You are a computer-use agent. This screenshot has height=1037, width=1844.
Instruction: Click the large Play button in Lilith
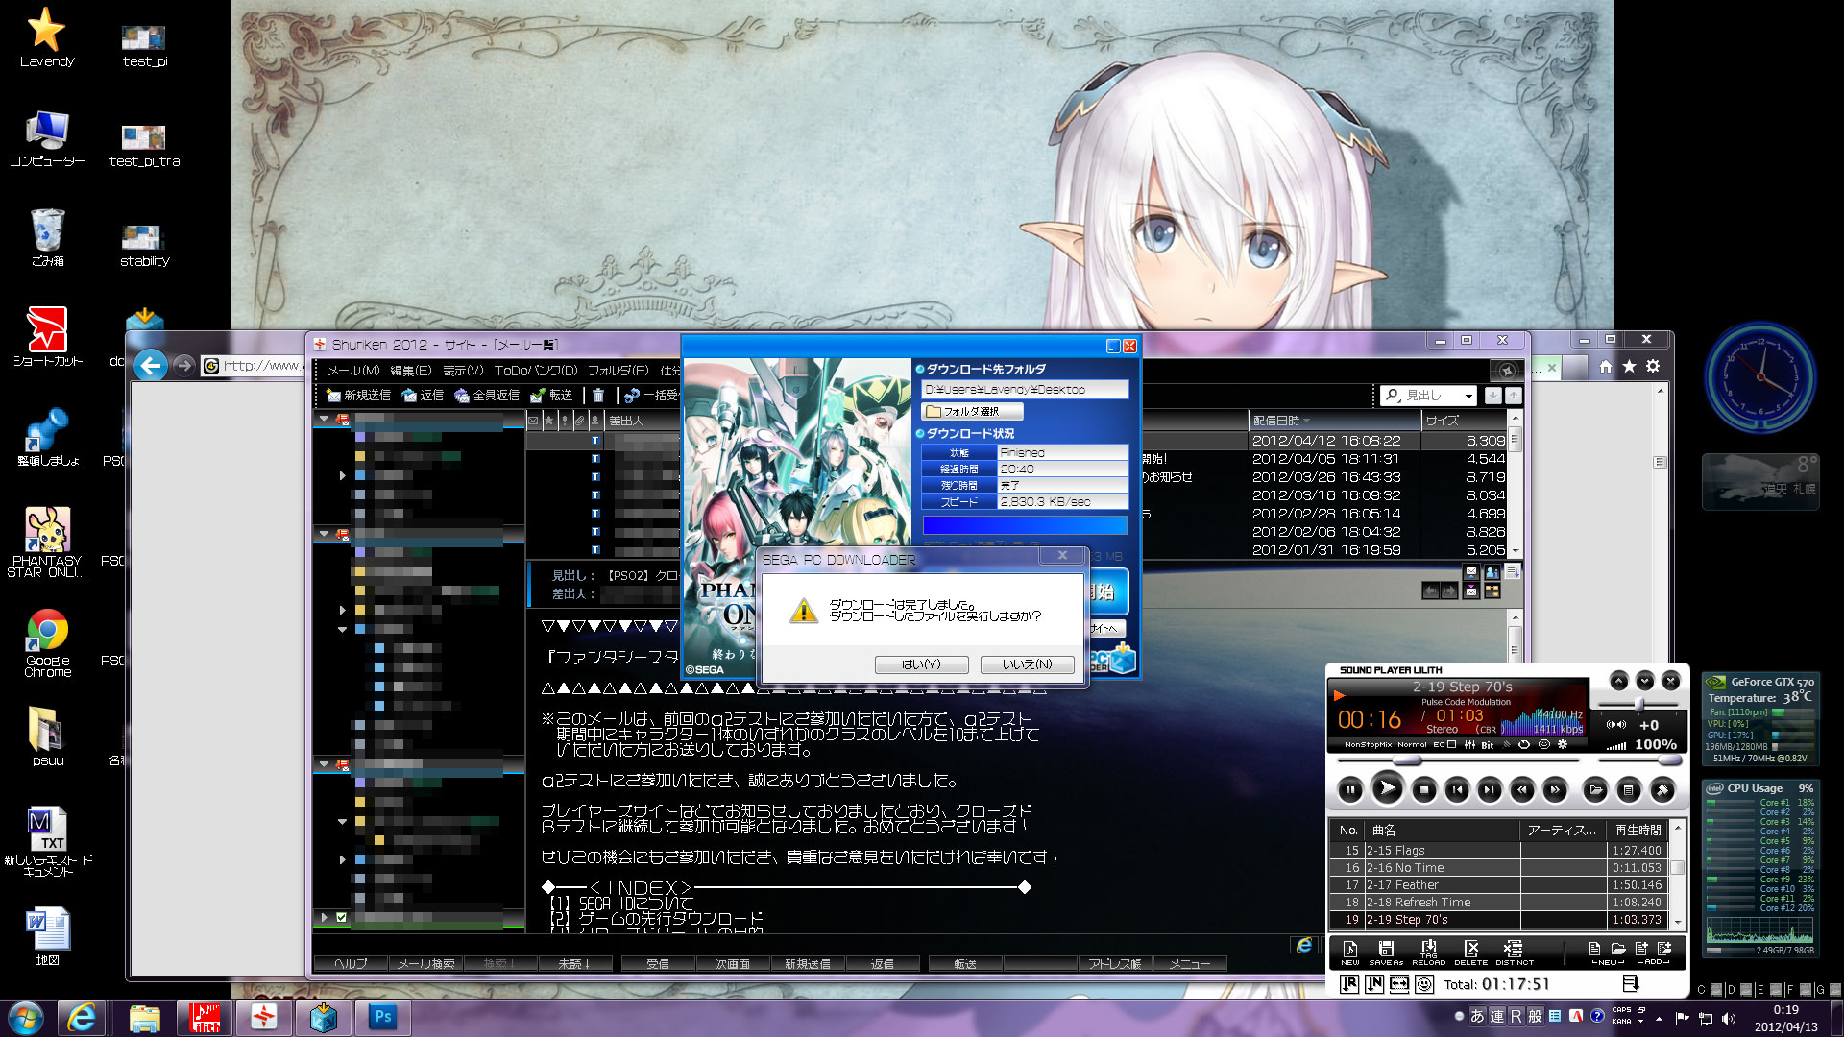1387,789
